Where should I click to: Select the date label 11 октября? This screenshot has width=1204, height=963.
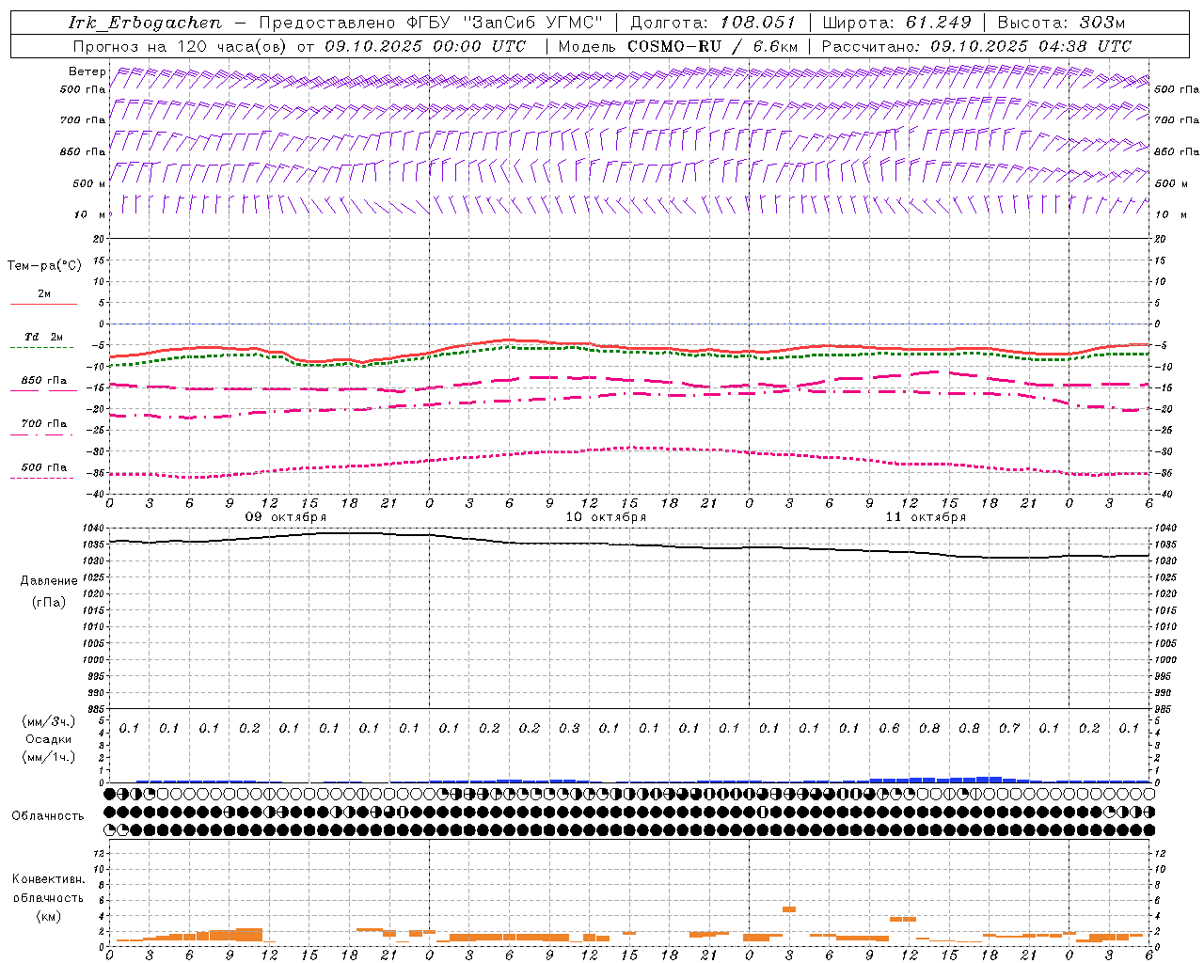coord(926,517)
